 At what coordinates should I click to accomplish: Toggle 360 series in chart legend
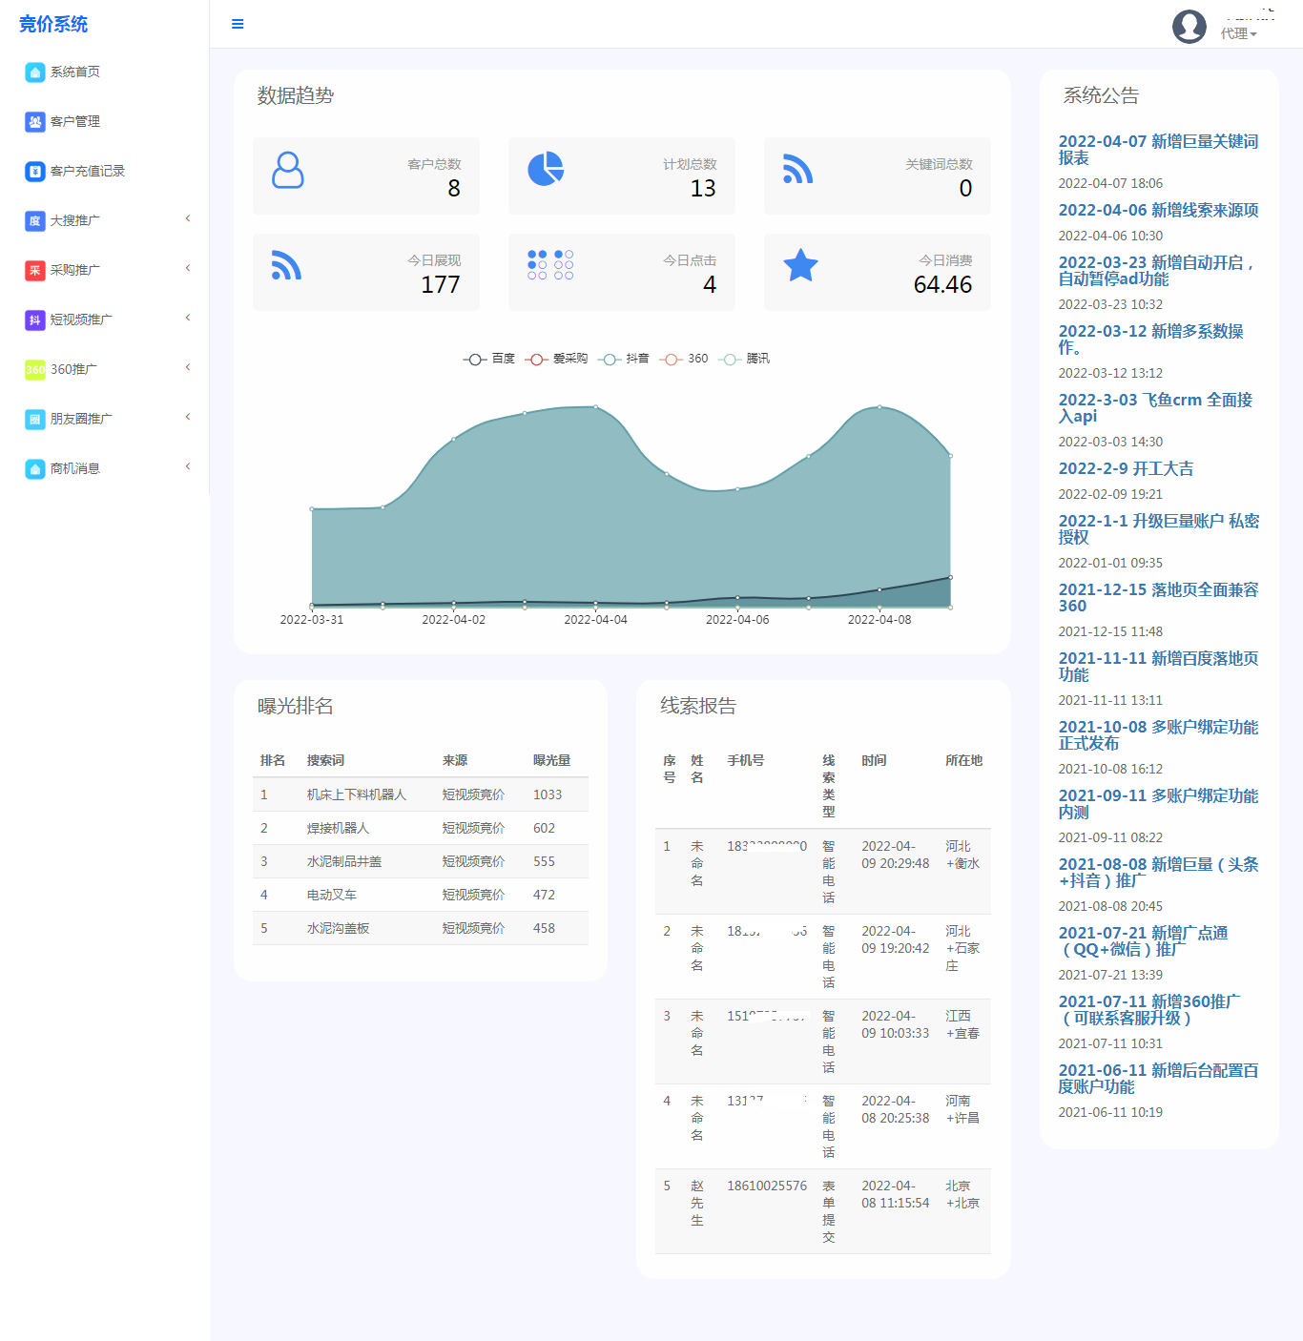pyautogui.click(x=684, y=359)
